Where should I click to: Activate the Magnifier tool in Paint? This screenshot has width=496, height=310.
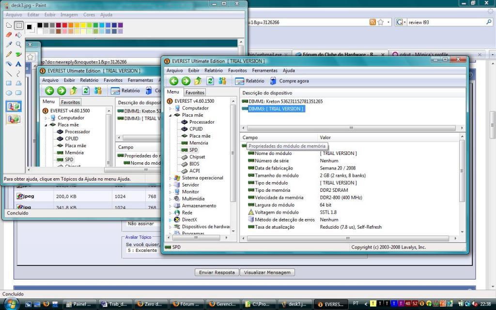coord(19,45)
